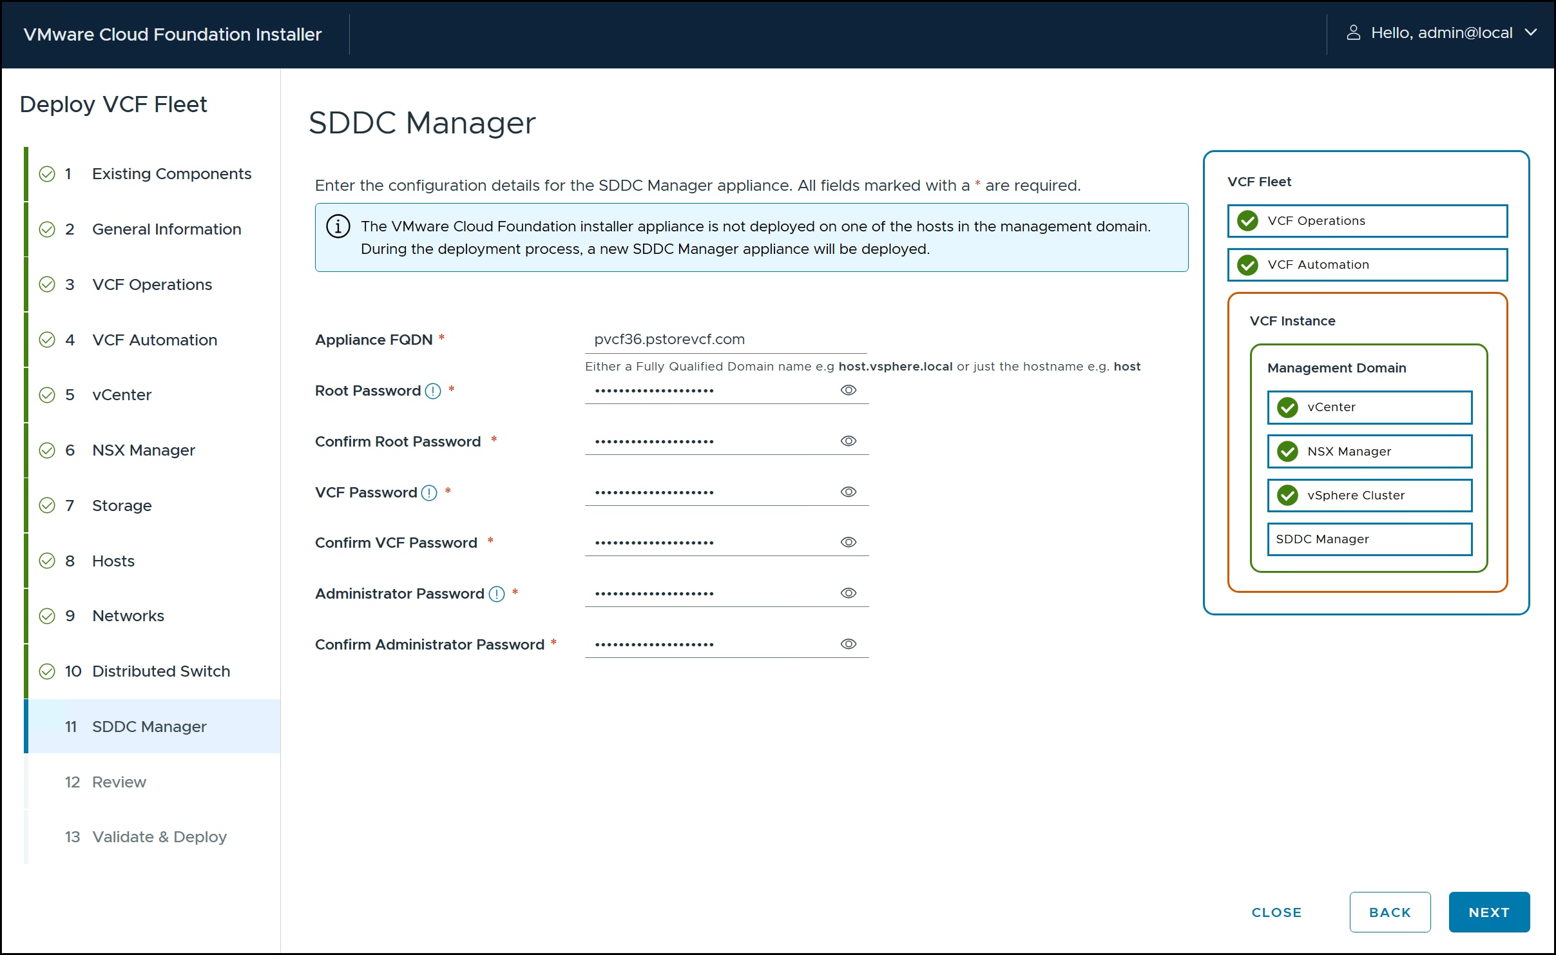Click green check icon in NSX Manager diagram box
This screenshot has width=1556, height=955.
pyautogui.click(x=1288, y=452)
